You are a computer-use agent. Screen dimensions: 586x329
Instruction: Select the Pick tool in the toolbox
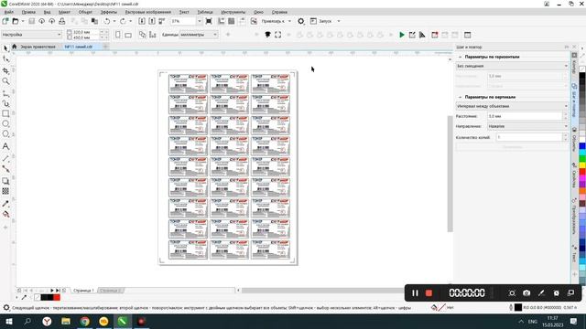pos(5,48)
